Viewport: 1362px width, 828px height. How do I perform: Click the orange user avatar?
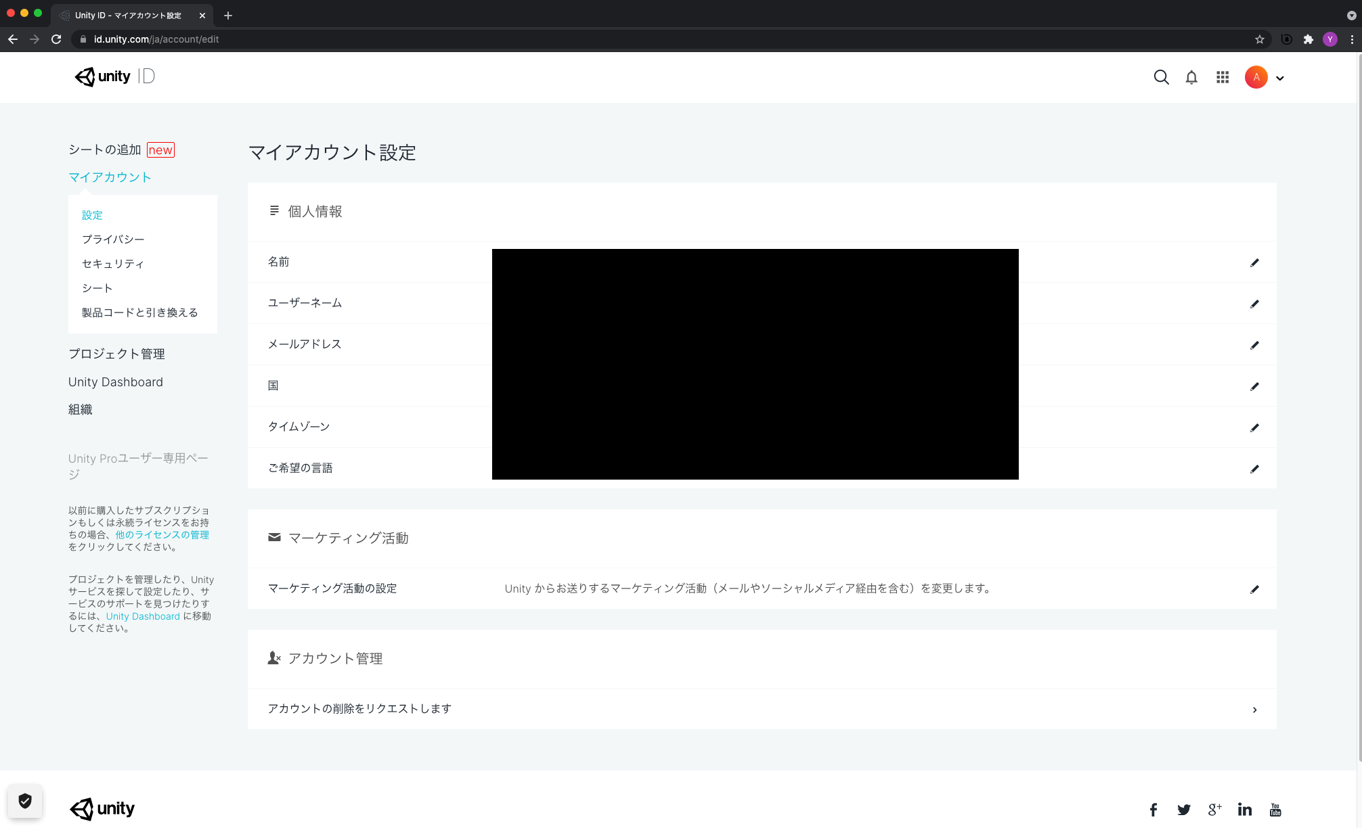[1256, 77]
